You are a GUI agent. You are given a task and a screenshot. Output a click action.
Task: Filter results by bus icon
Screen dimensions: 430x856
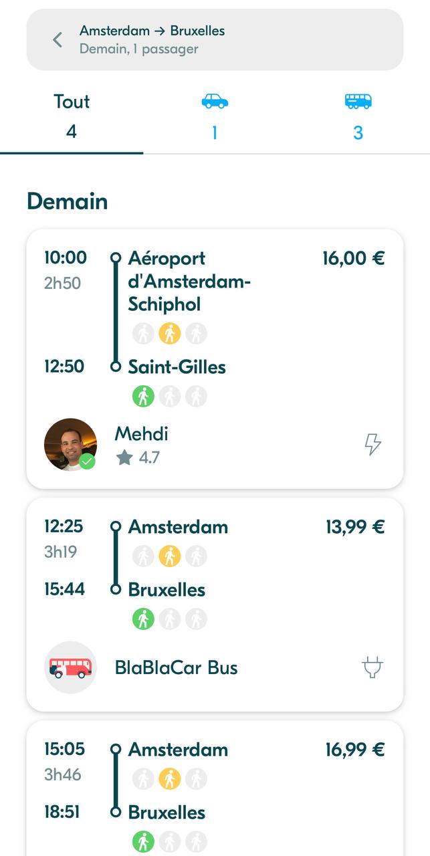pyautogui.click(x=358, y=102)
